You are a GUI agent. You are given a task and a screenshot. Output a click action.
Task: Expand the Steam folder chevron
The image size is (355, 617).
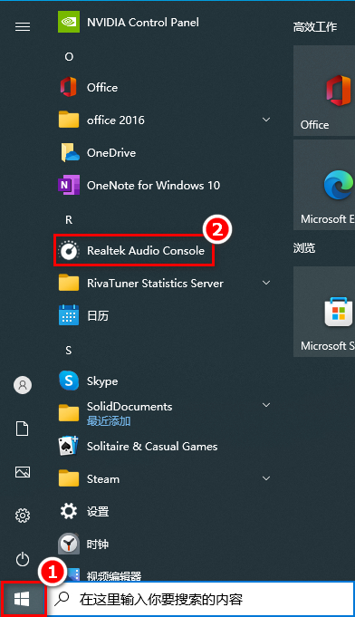coord(266,479)
